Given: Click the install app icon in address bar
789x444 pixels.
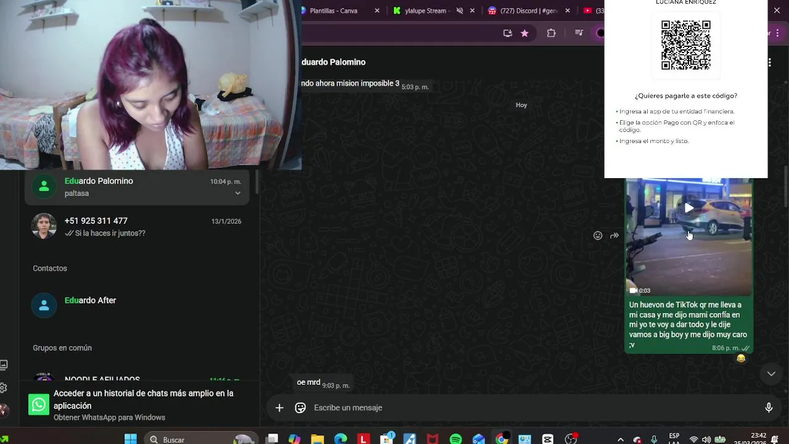Looking at the screenshot, I should click(507, 33).
